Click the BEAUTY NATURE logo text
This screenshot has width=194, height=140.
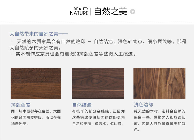79,11
